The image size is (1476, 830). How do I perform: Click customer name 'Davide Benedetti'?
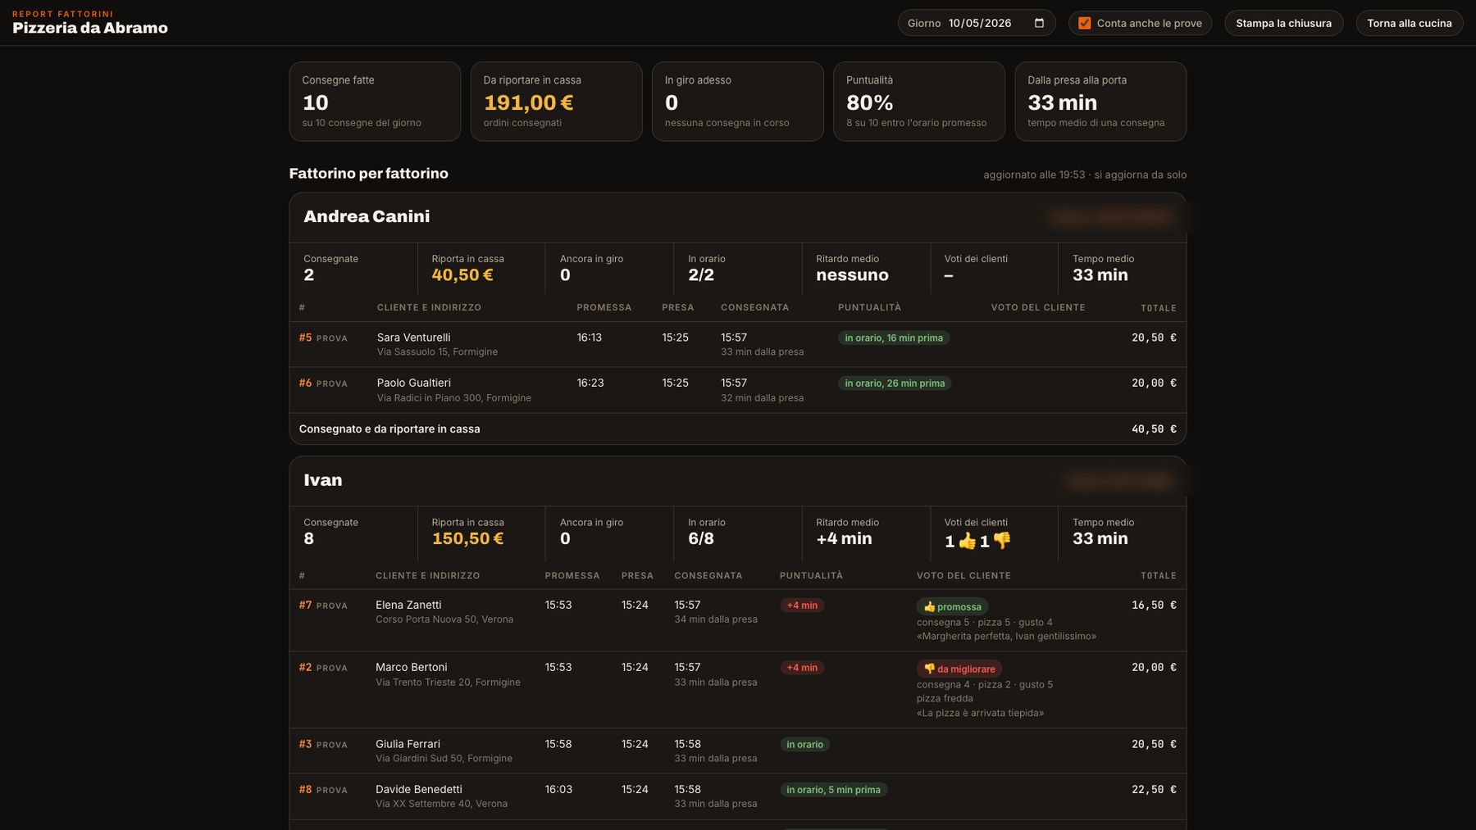(419, 789)
